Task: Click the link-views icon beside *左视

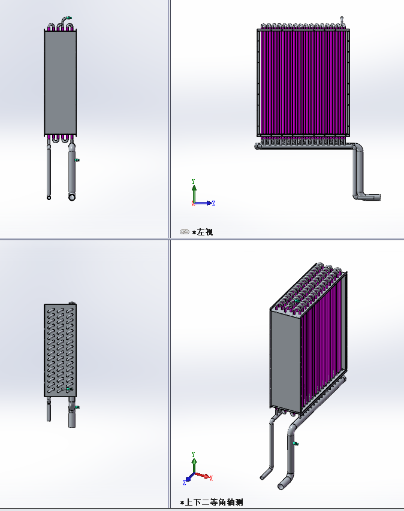Action: pyautogui.click(x=185, y=232)
